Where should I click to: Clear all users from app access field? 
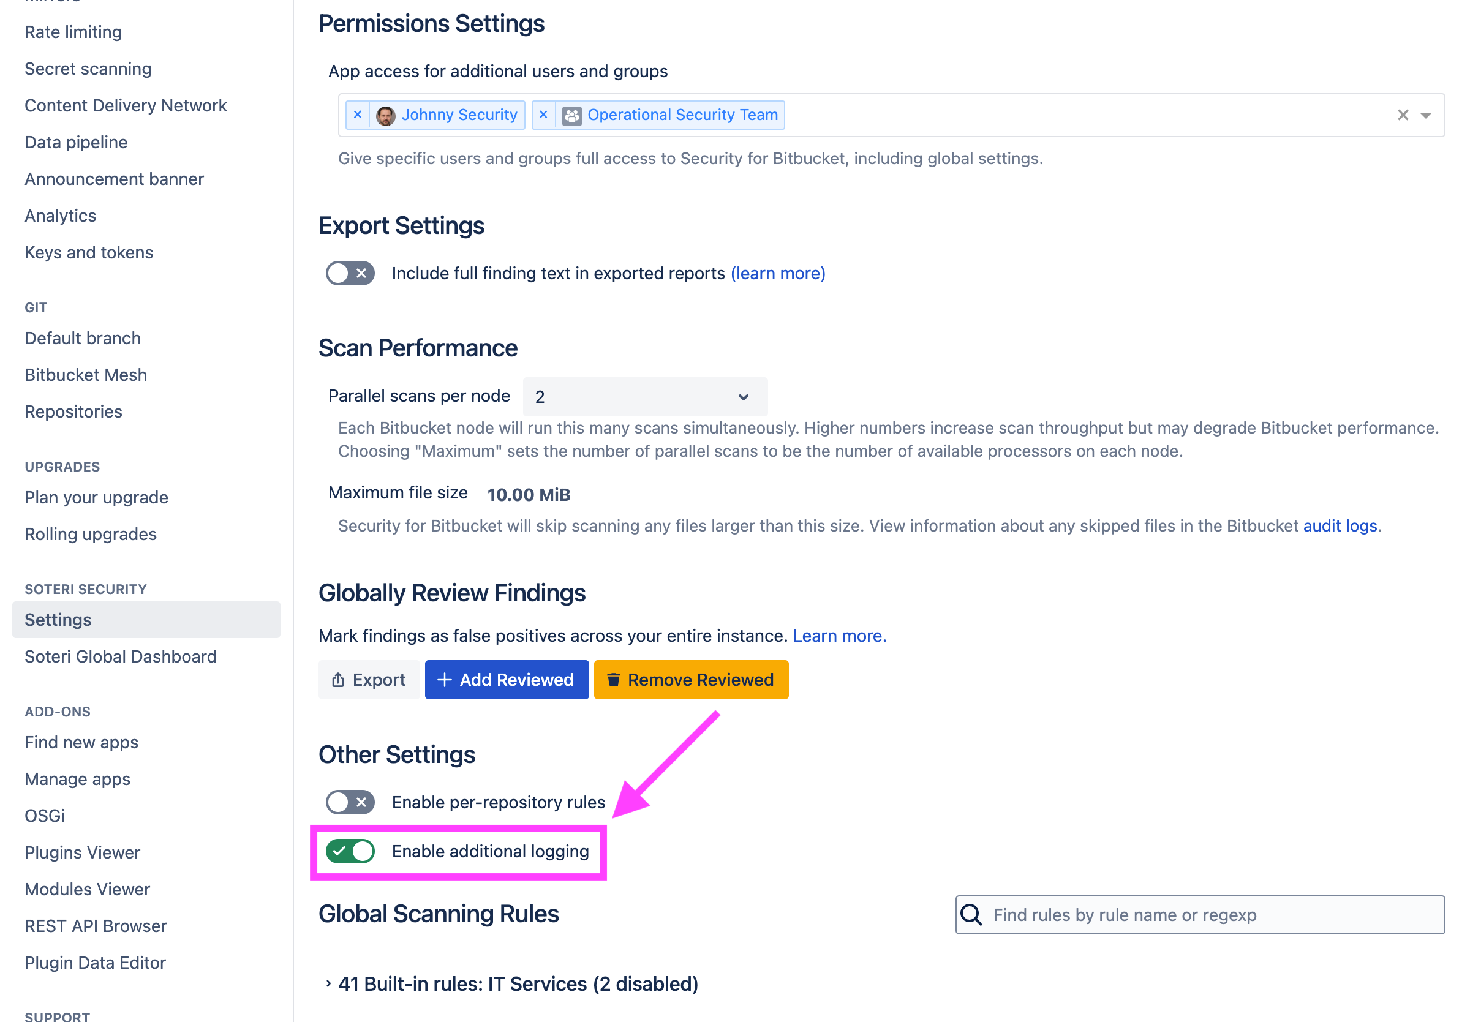pyautogui.click(x=1403, y=115)
